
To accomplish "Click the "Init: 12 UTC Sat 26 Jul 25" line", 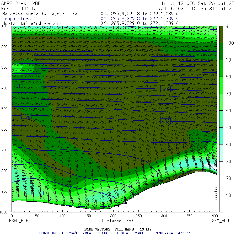I will (198, 3).
